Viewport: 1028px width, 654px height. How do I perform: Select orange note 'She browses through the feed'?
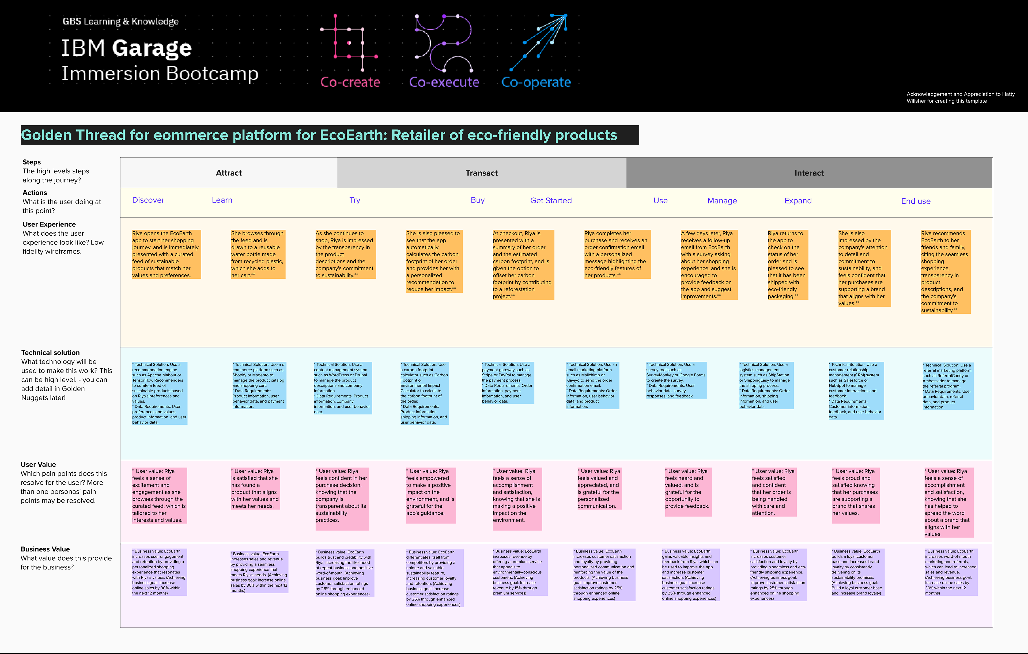pyautogui.click(x=258, y=254)
